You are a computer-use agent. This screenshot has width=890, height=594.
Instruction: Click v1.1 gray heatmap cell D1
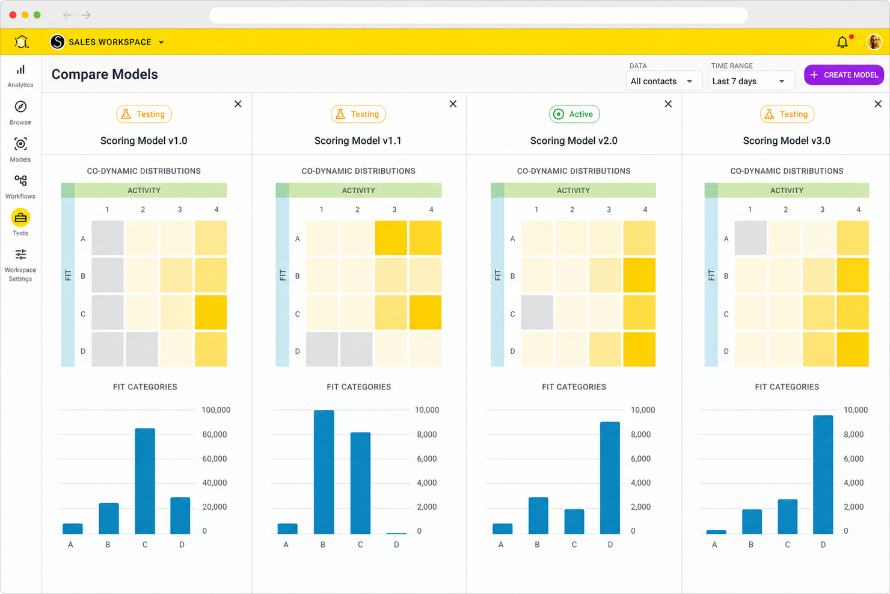click(x=322, y=350)
